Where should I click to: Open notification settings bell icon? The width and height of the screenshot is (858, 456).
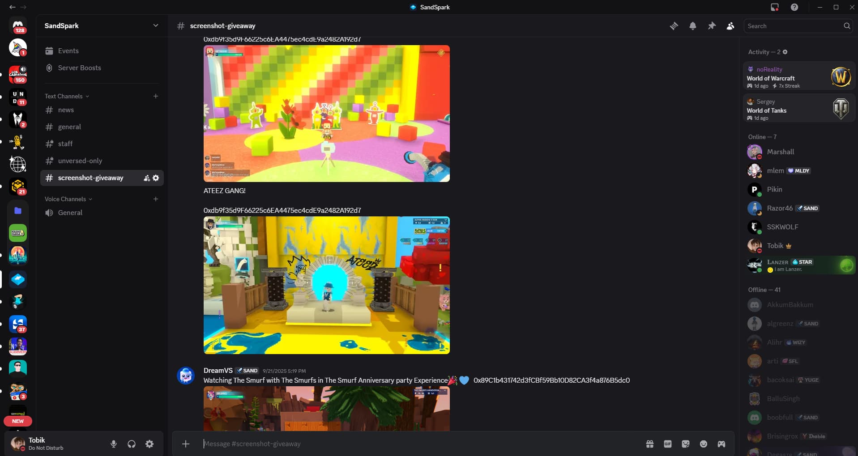click(x=692, y=26)
